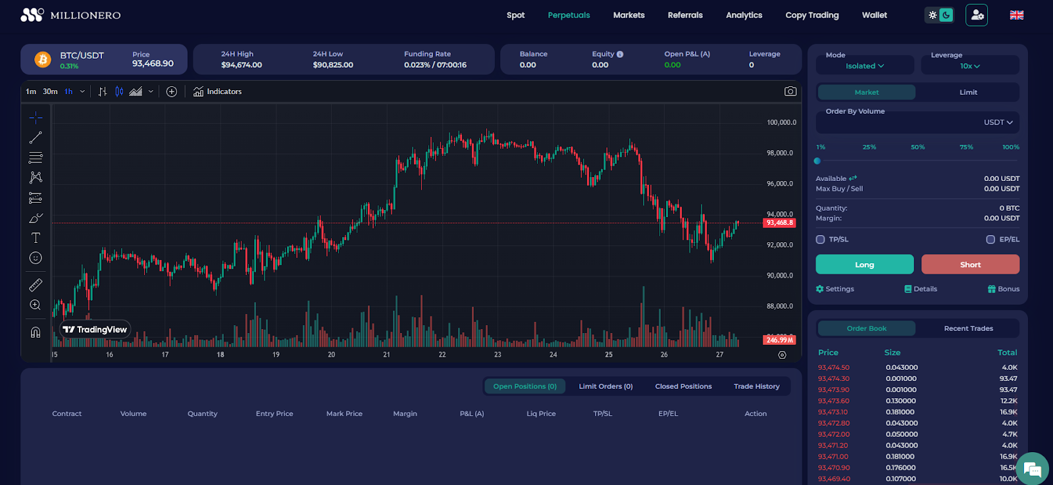
Task: Select the ruler measure tool
Action: tap(36, 285)
